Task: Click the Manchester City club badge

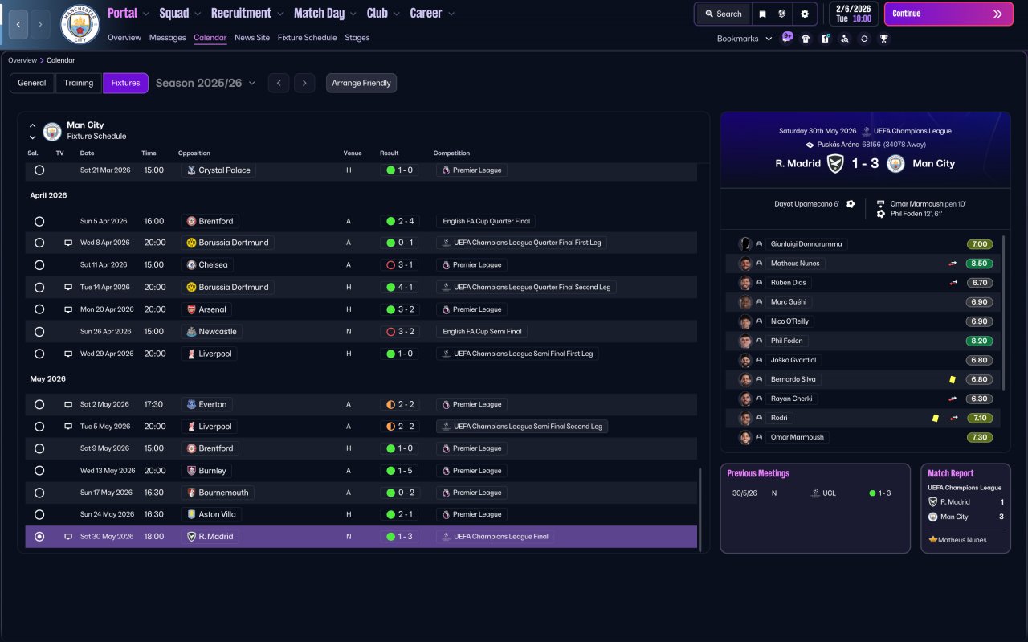Action: pyautogui.click(x=80, y=24)
